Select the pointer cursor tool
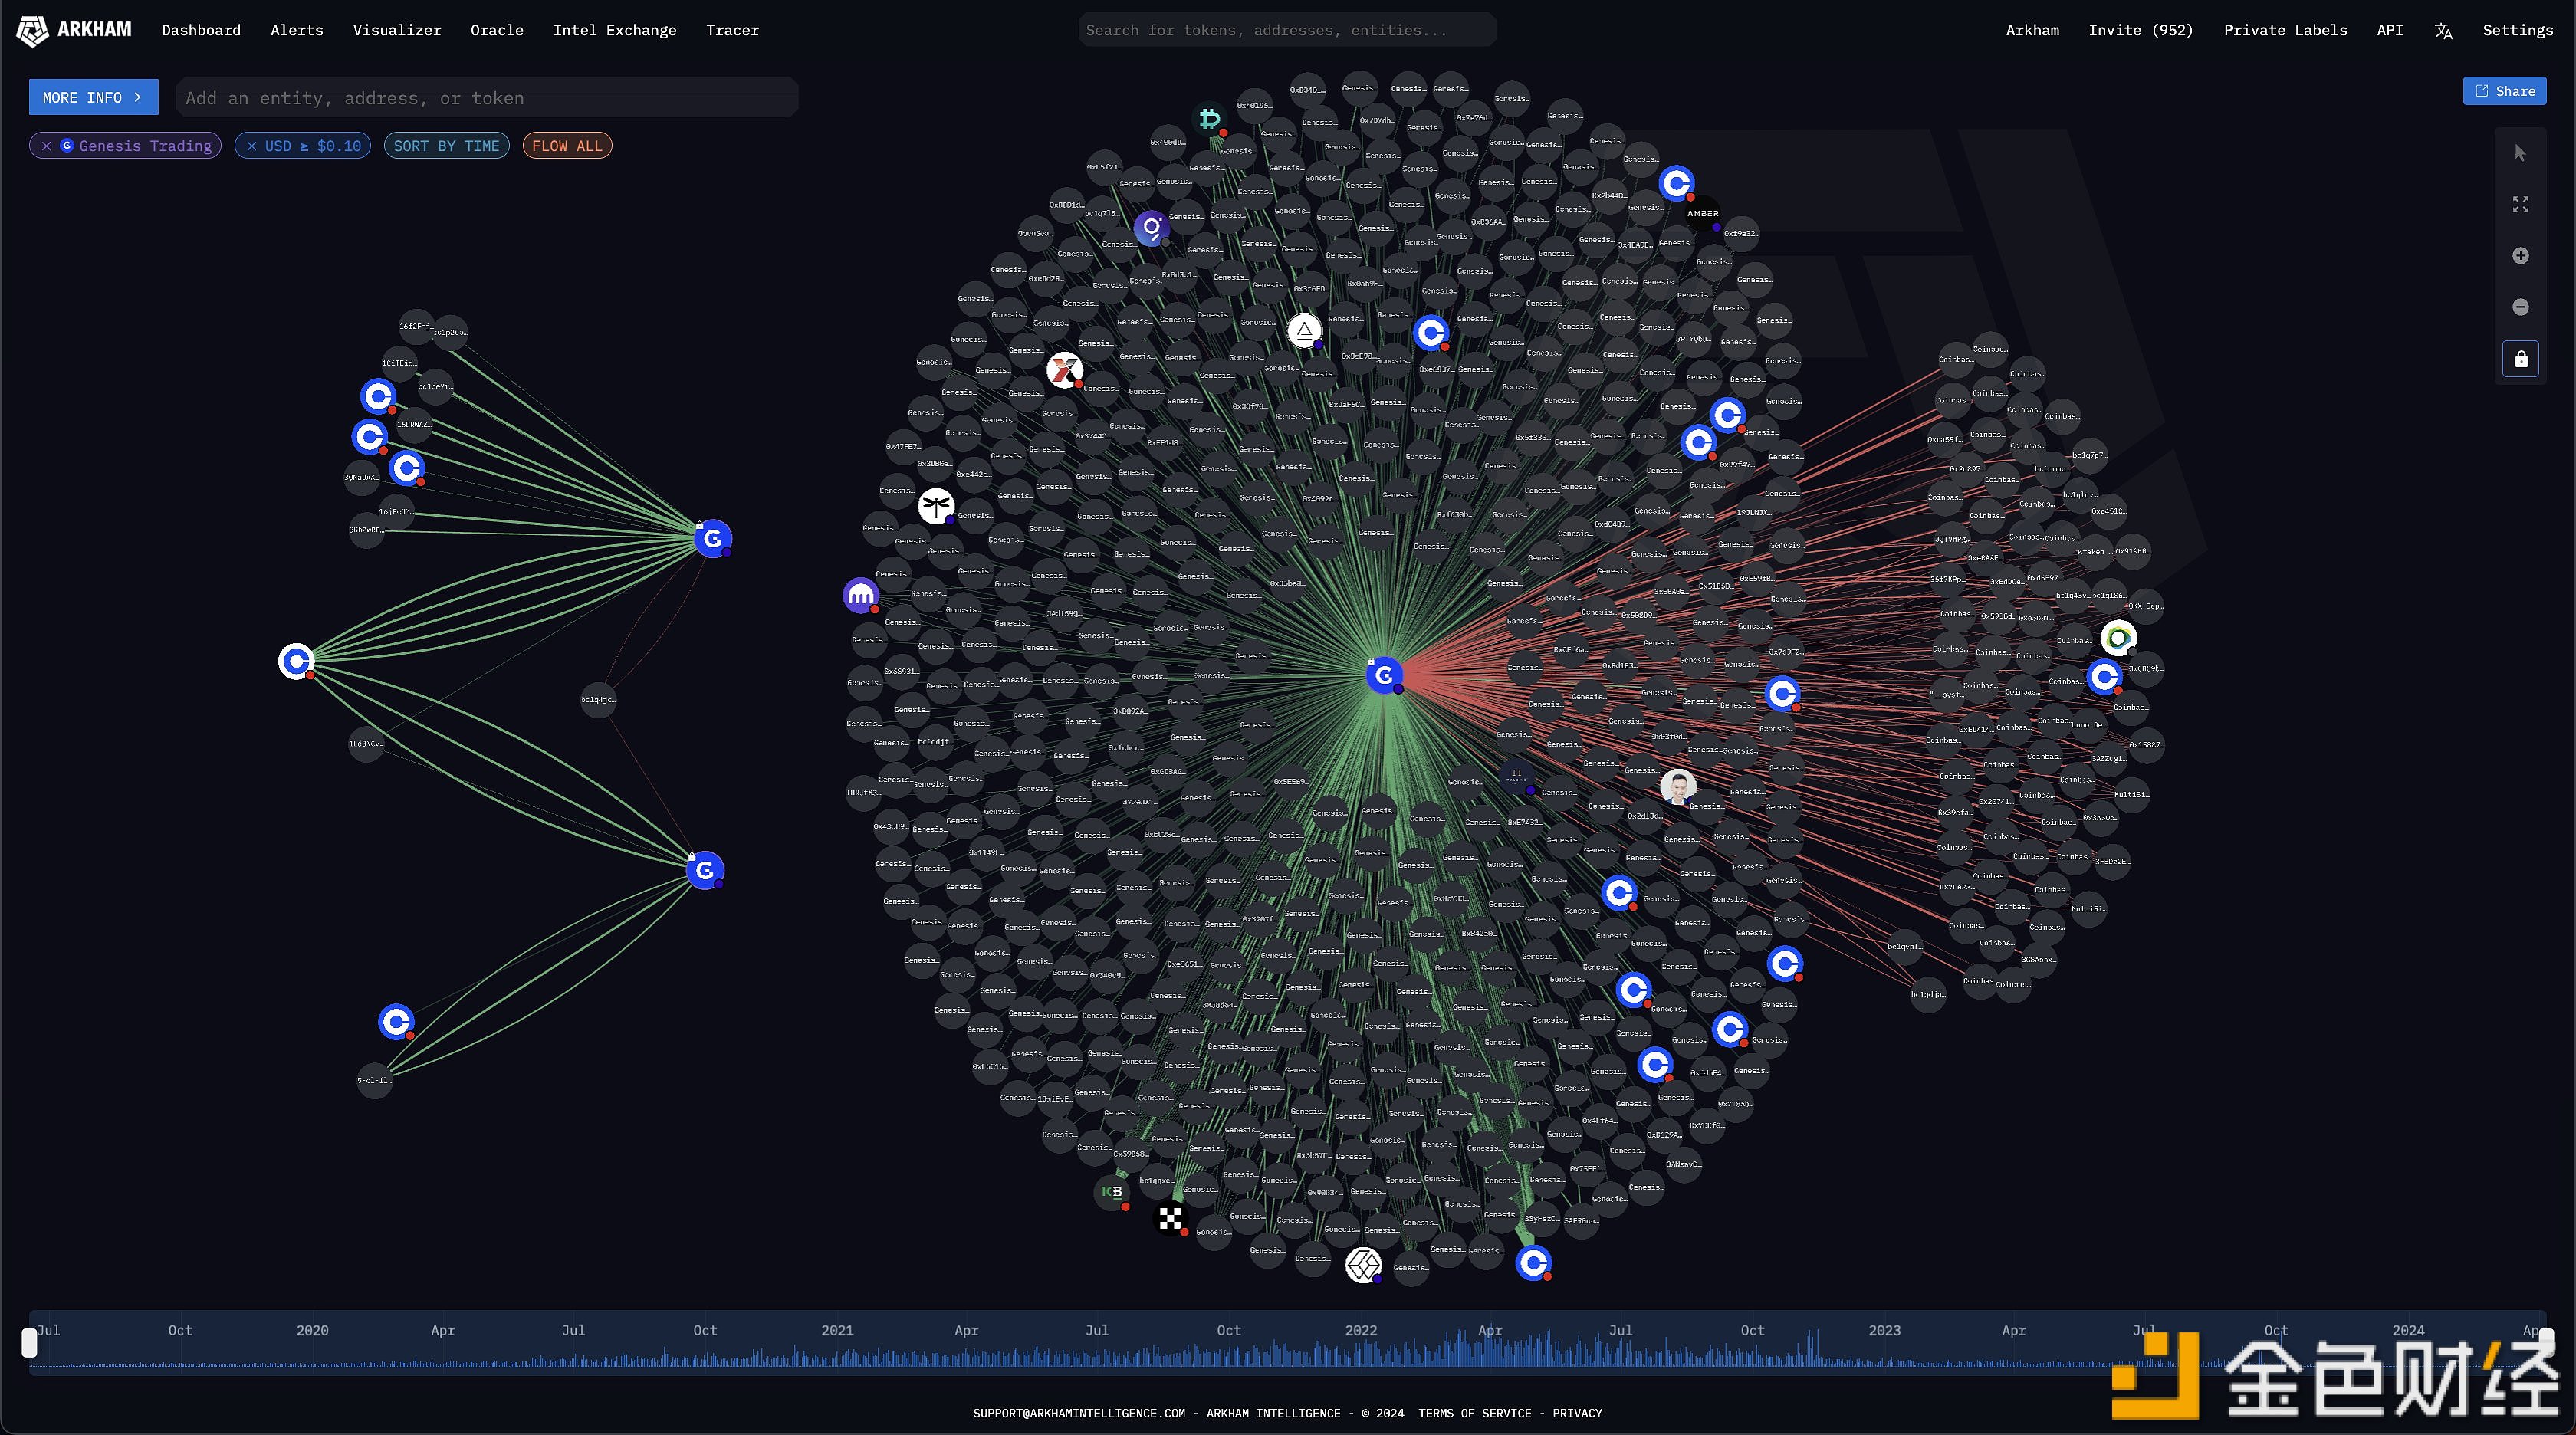Screen dimensions: 2576x1435 [2520, 153]
